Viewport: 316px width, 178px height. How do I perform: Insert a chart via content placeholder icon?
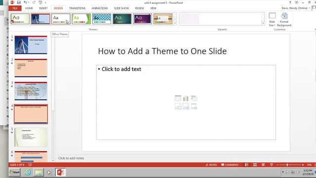pyautogui.click(x=186, y=98)
